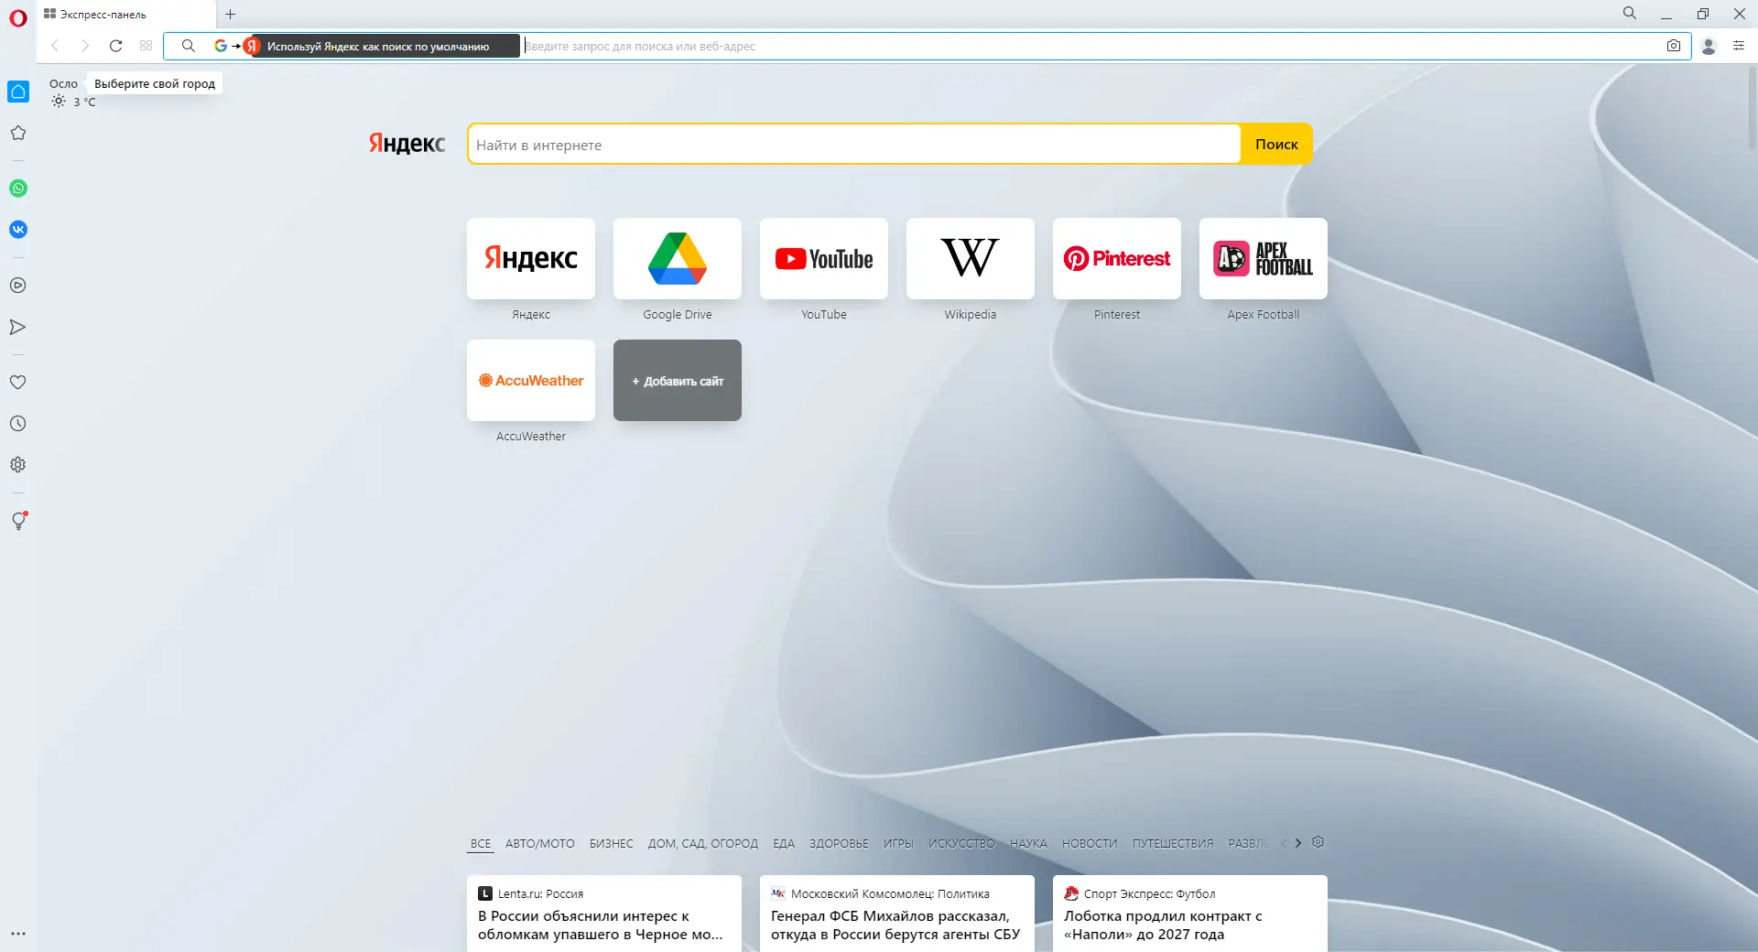Open a new tab with plus

[x=231, y=14]
